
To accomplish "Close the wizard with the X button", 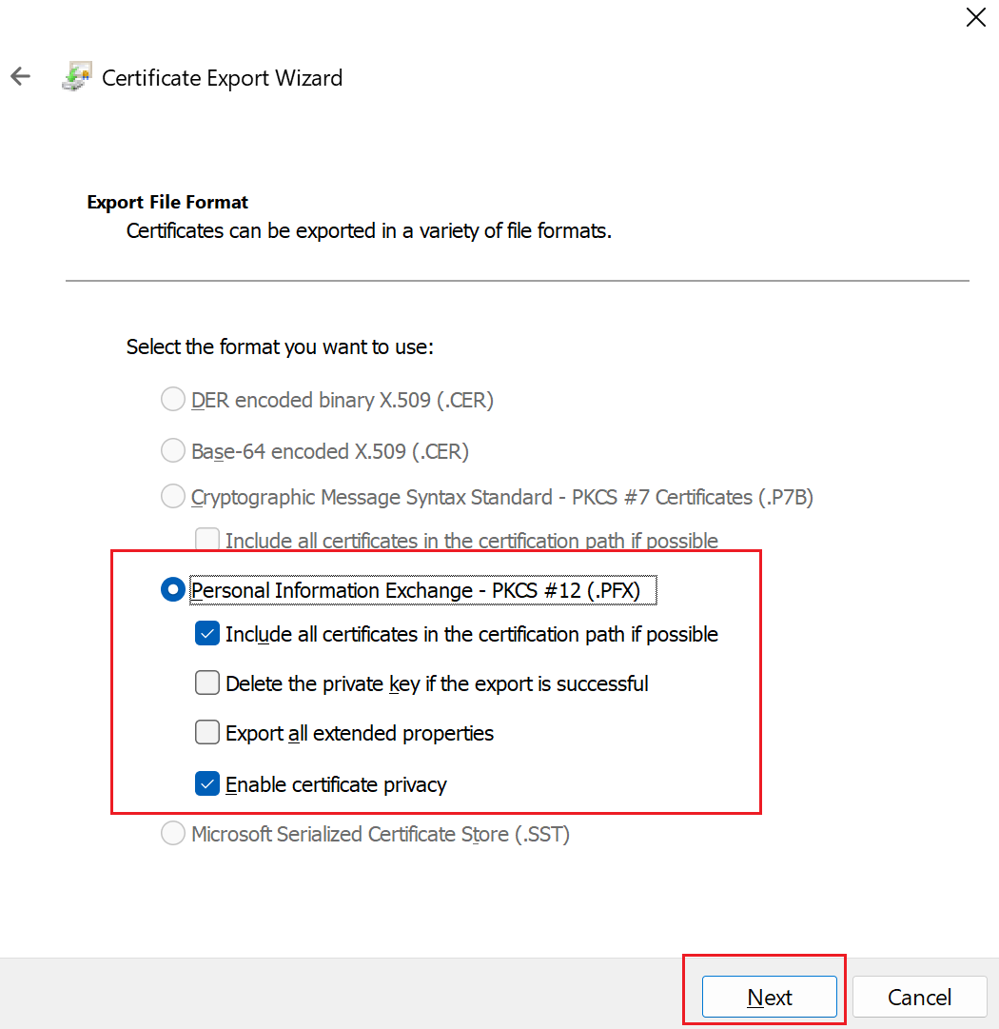I will coord(975,17).
